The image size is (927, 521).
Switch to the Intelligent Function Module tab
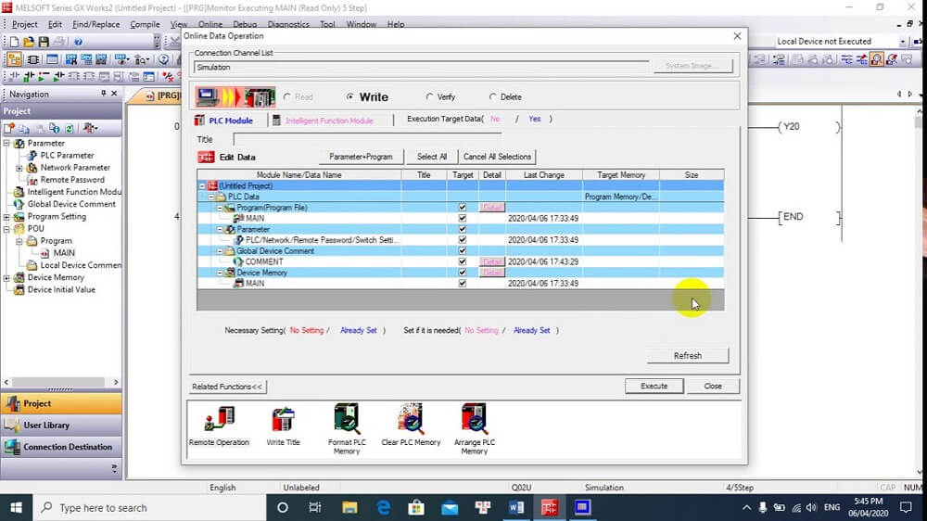click(328, 121)
